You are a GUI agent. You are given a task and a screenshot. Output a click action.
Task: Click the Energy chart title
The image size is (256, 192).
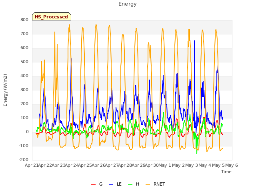[128, 4]
